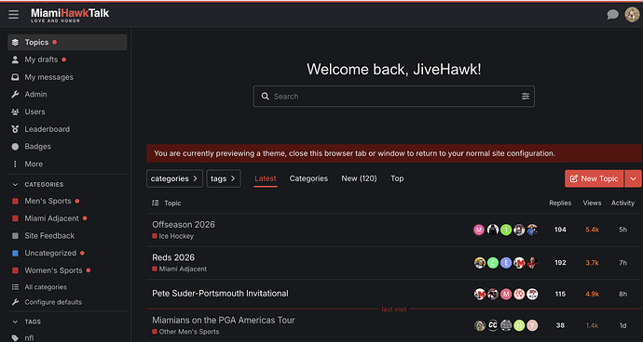Collapse the TAGS sidebar section
This screenshot has width=643, height=342.
[x=27, y=322]
